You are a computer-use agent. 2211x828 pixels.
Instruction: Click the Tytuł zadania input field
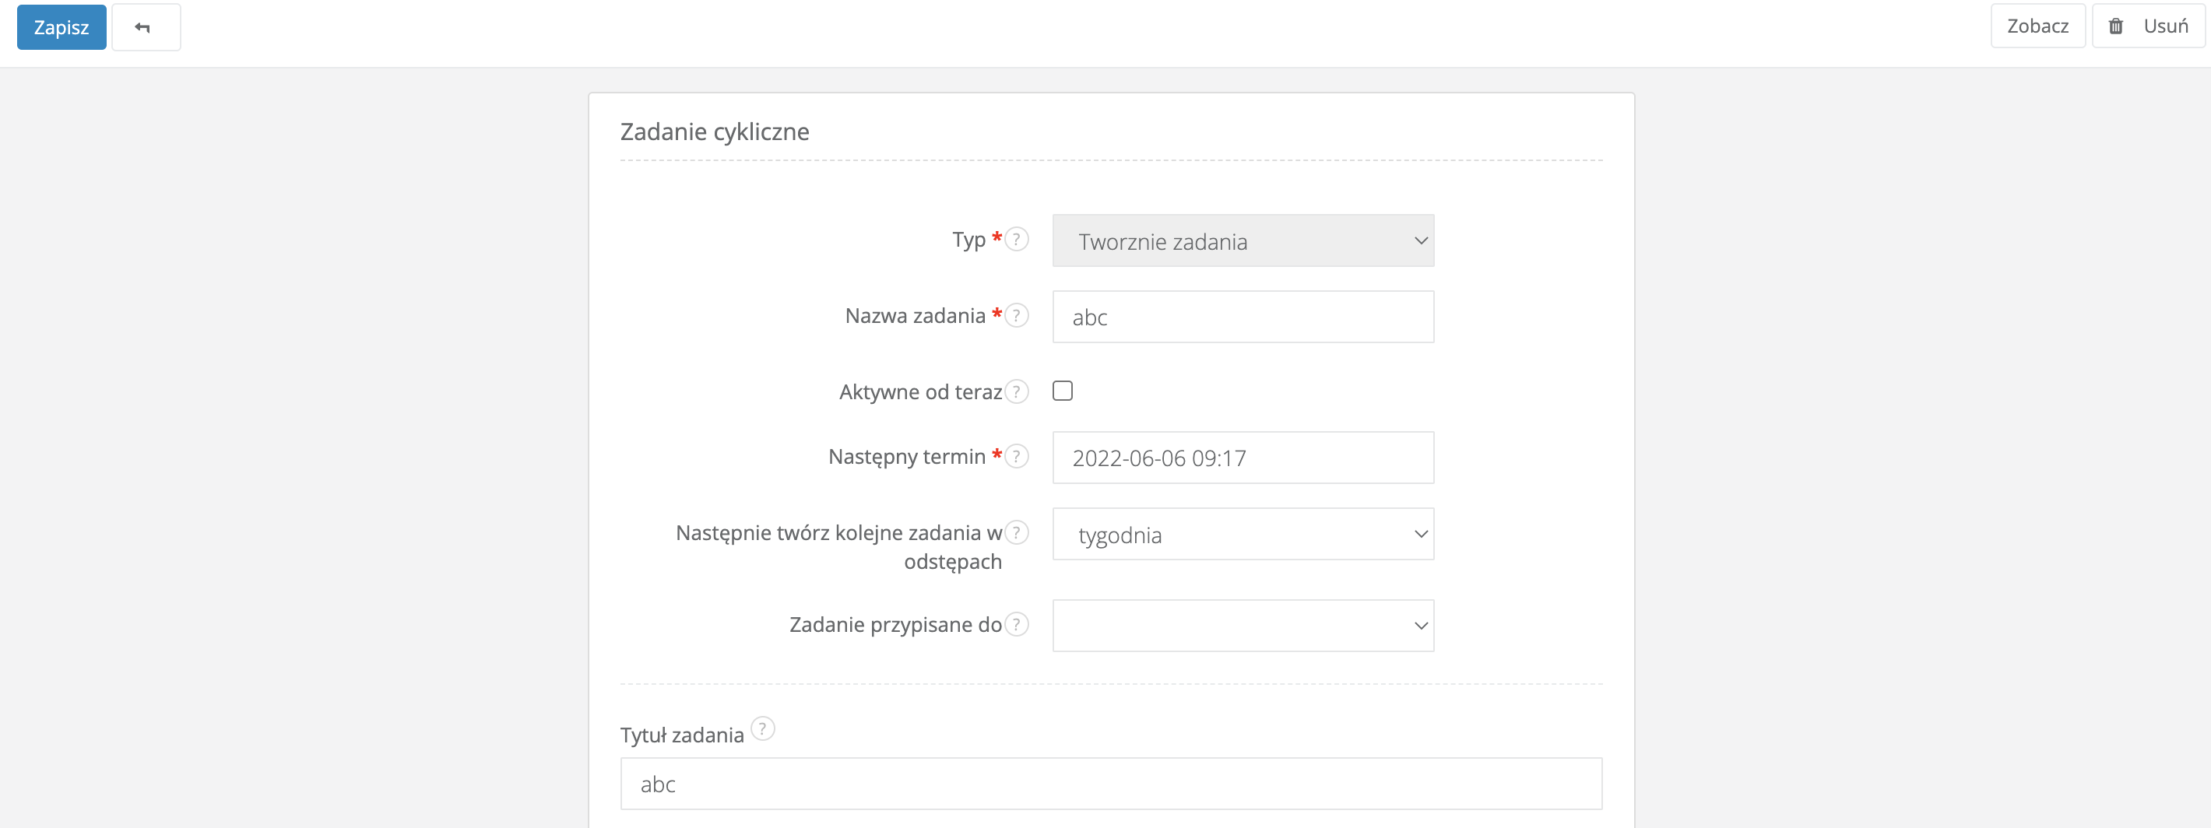tap(1111, 784)
